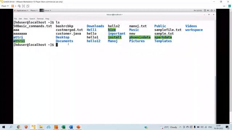232x130 pixels.
Task: Click the terminal command prompt cursor
Action: [x=57, y=45]
